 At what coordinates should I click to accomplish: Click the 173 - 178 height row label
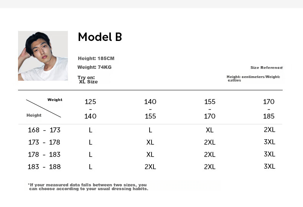tap(44, 142)
